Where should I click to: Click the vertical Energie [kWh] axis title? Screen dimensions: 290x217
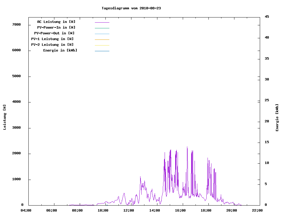(277, 118)
